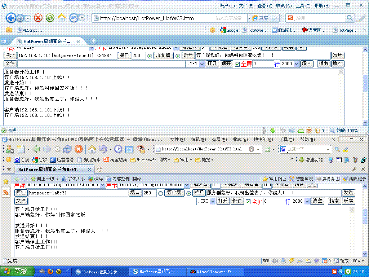
Task: Click the Sogou 缩放: 100% zoom control
Action: coord(343,131)
